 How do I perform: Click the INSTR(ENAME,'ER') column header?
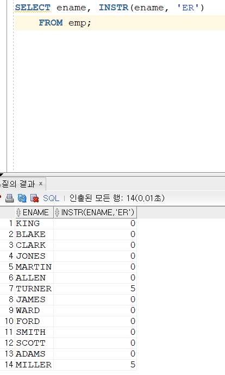click(96, 212)
